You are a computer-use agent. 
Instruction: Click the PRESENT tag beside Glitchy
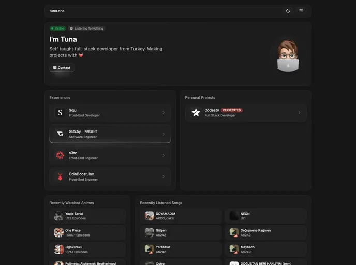(91, 131)
